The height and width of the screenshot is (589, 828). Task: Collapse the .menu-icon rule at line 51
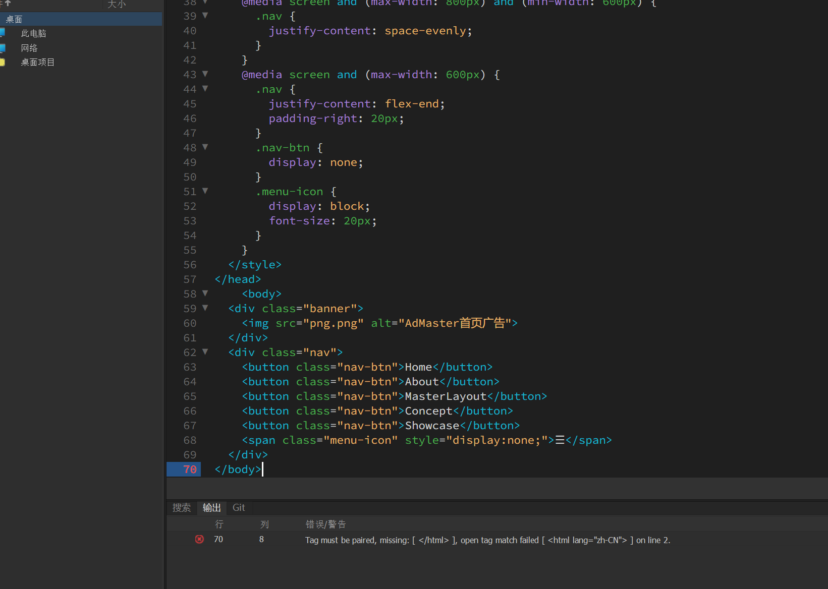205,191
